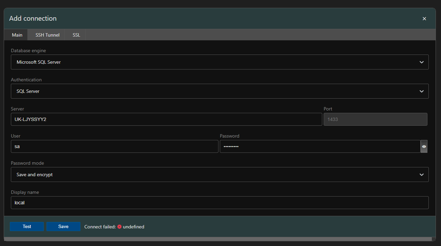441x246 pixels.
Task: Click the close X on the Add connection dialog
Action: point(424,19)
